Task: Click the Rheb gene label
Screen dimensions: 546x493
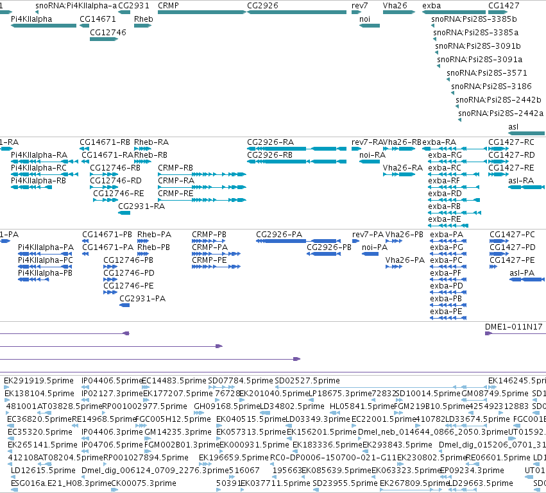Action: point(144,19)
